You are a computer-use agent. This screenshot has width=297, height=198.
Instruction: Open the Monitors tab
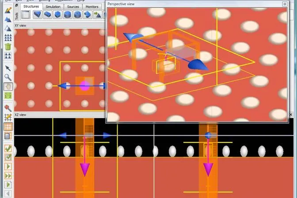click(92, 7)
